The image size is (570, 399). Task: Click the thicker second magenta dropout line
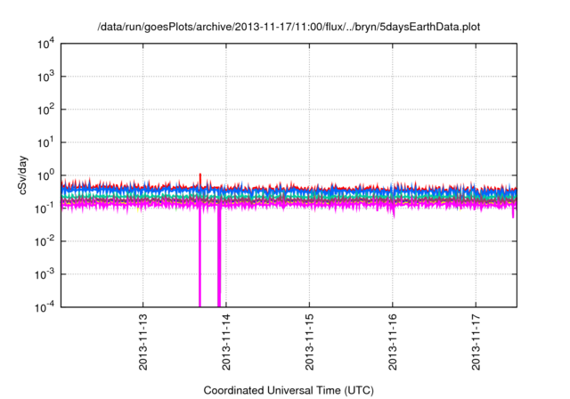coord(219,256)
